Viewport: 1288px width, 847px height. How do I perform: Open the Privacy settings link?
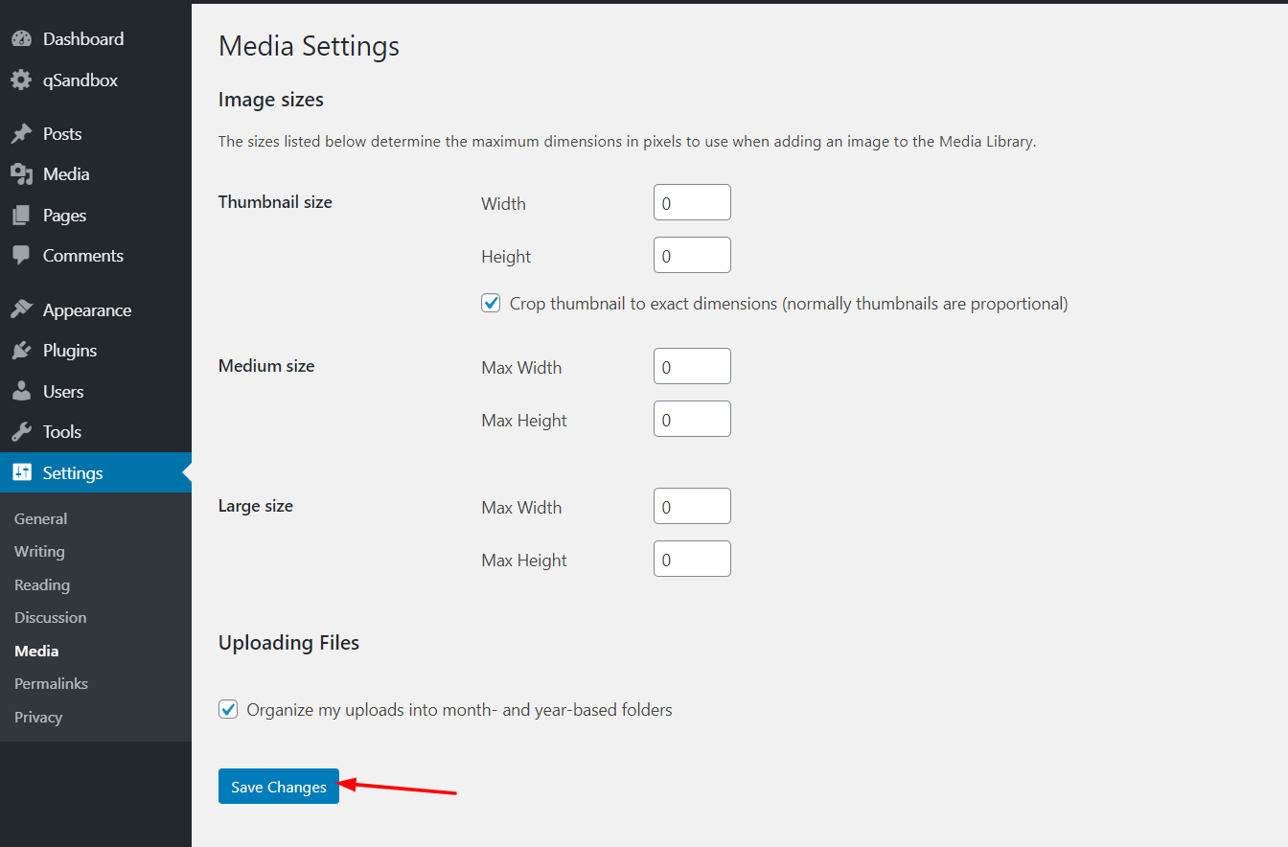pos(38,718)
